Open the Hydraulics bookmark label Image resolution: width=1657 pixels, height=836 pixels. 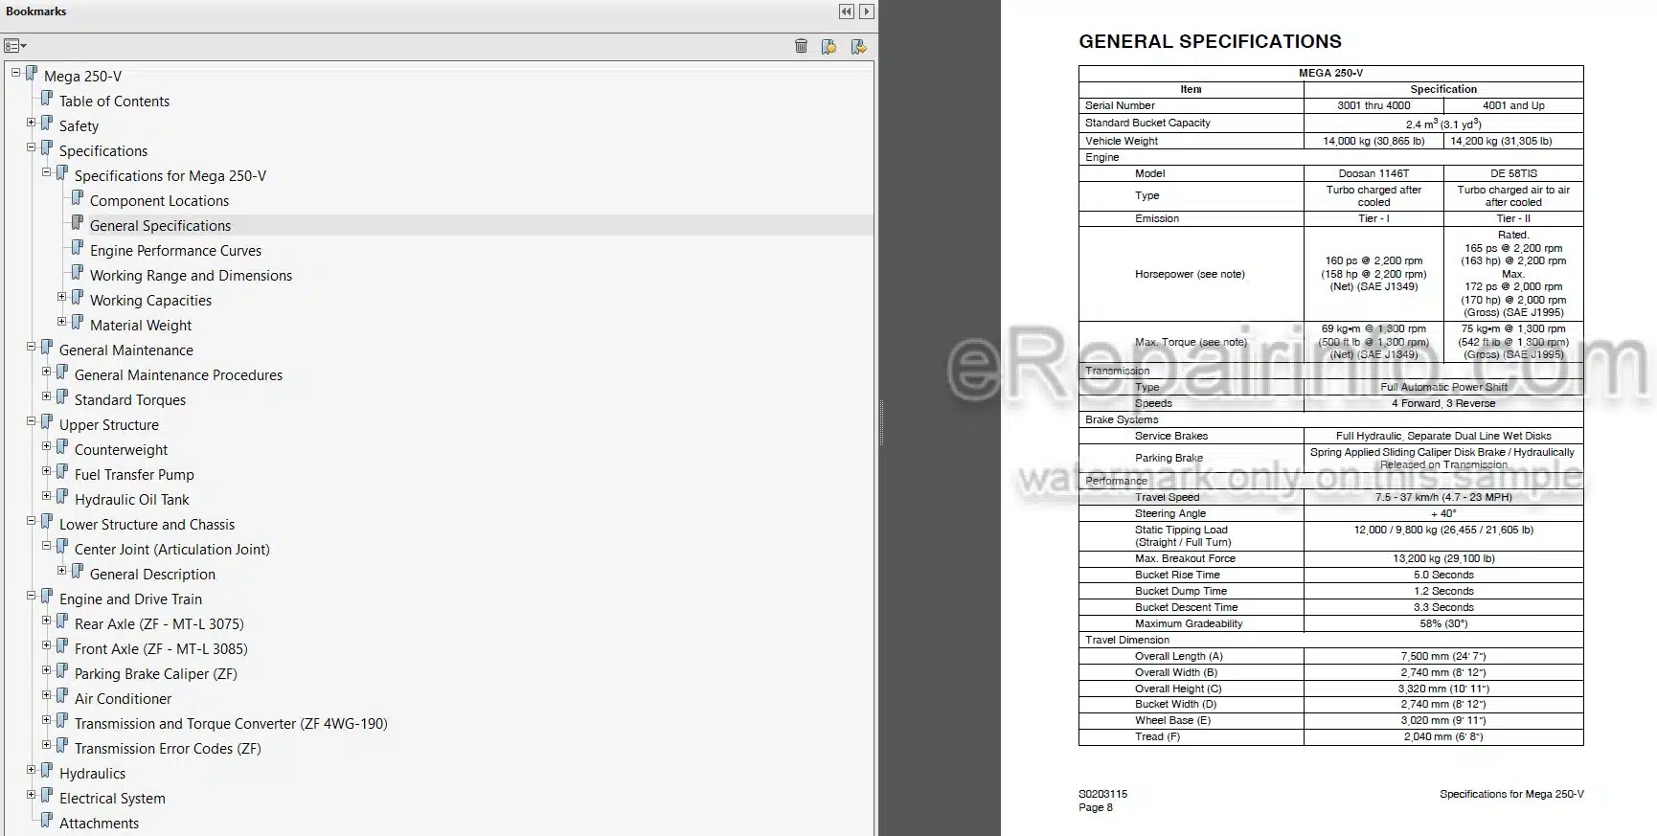(x=92, y=774)
